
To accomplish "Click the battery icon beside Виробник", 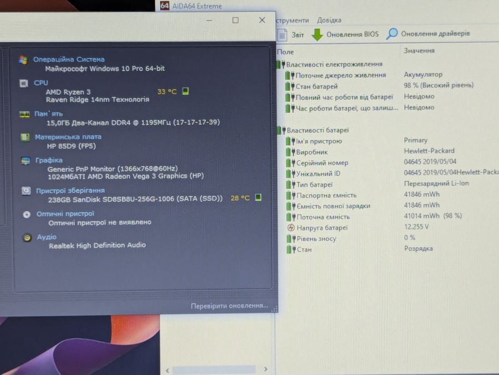I will point(291,152).
